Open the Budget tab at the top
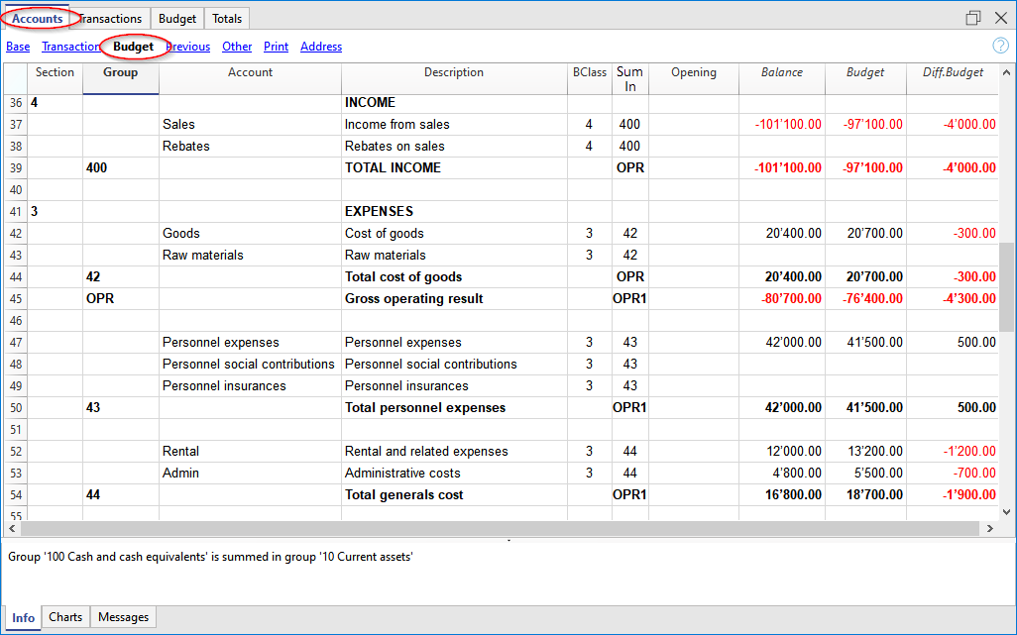Viewport: 1017px width, 635px height. pyautogui.click(x=176, y=18)
